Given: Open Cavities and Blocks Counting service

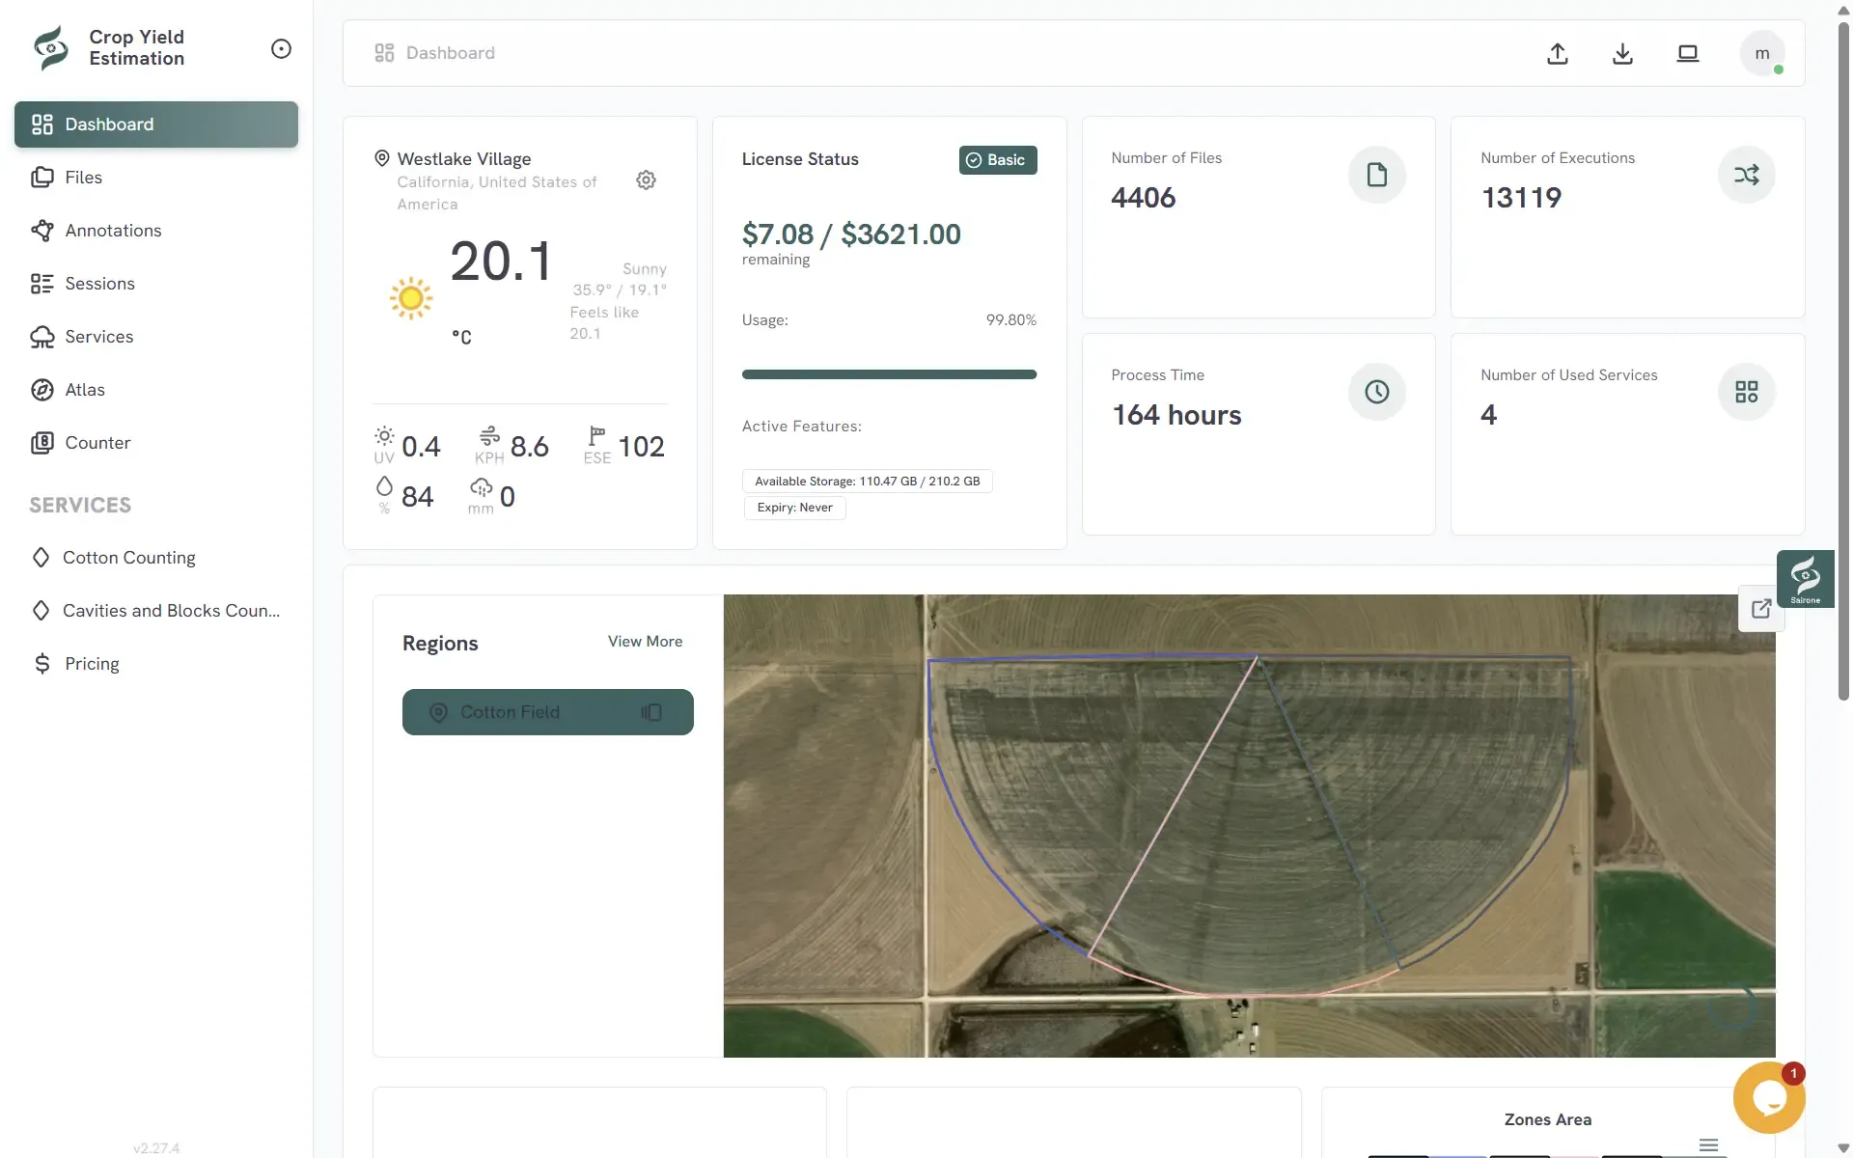Looking at the screenshot, I should point(156,611).
